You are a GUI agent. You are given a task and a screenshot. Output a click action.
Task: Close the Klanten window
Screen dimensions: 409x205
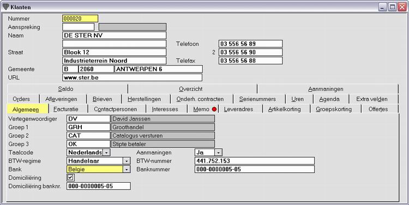[x=402, y=7]
